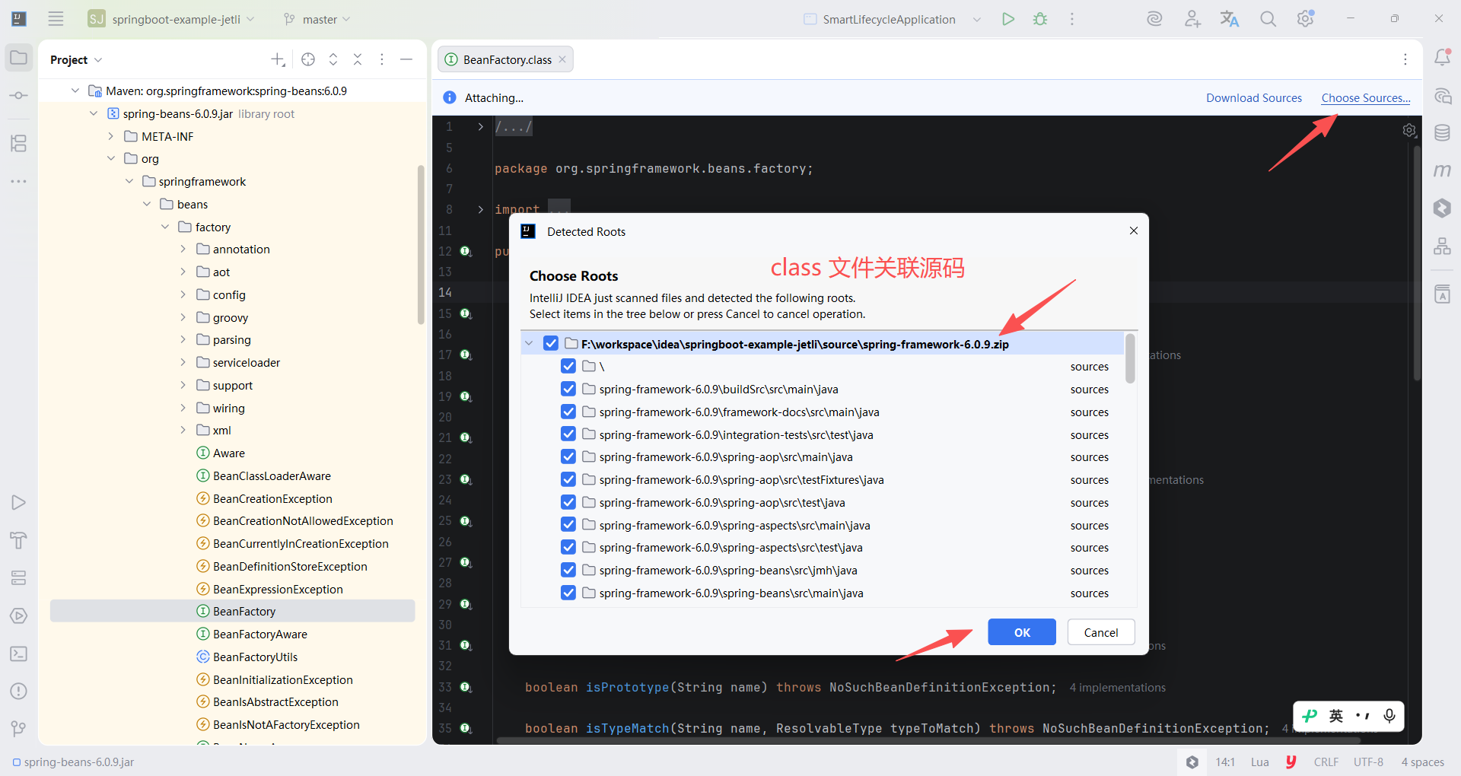Toggle the microphone in the input method bar
The width and height of the screenshot is (1461, 776).
click(x=1389, y=716)
